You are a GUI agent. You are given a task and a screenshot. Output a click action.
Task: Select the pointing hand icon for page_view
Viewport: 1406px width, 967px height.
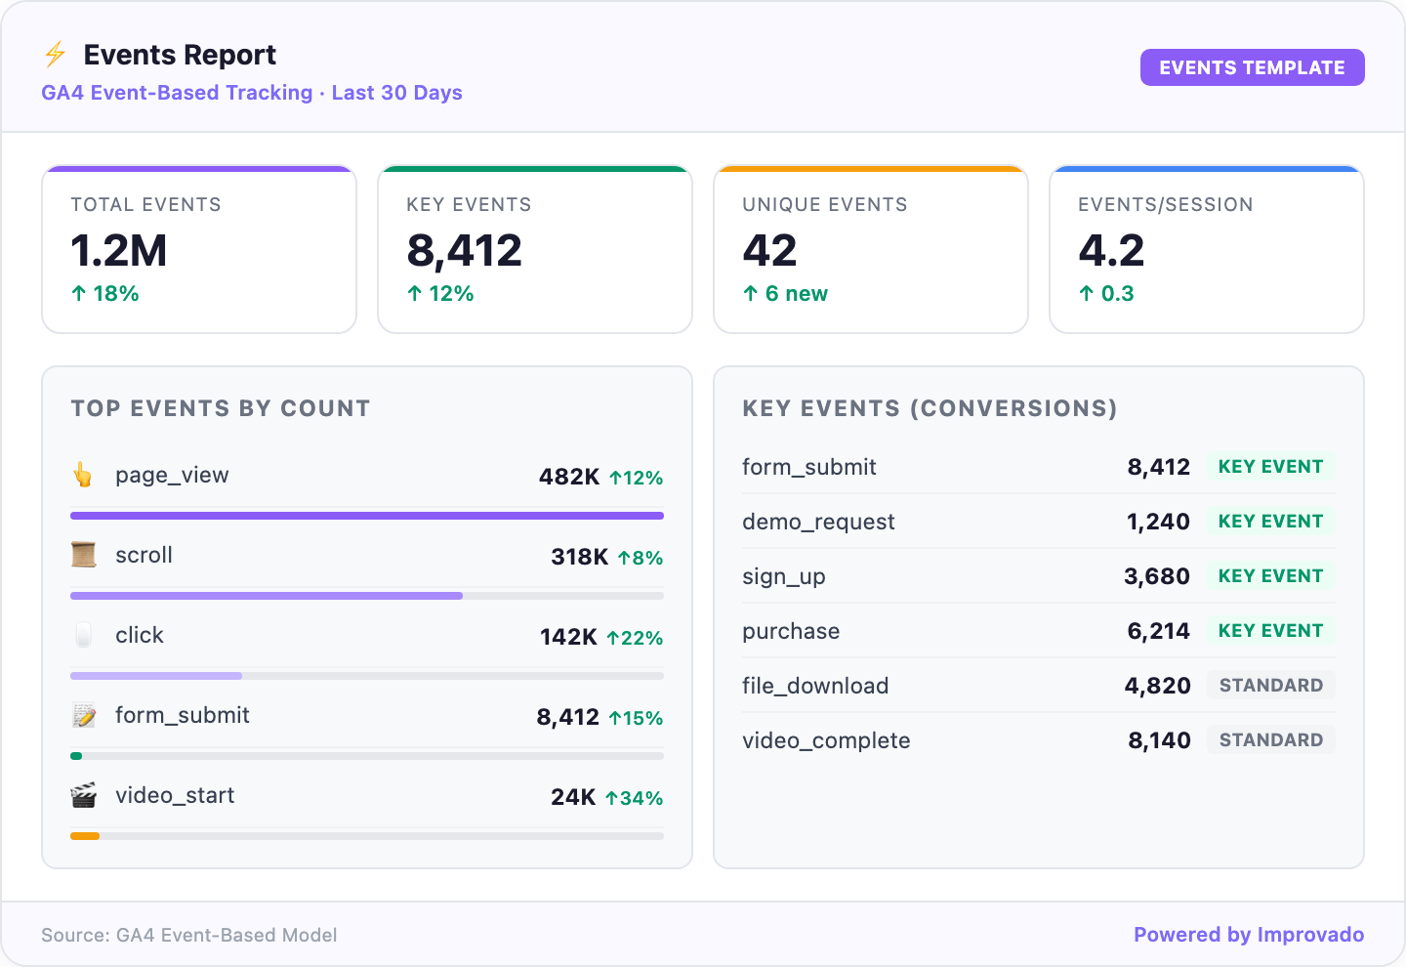click(x=84, y=475)
